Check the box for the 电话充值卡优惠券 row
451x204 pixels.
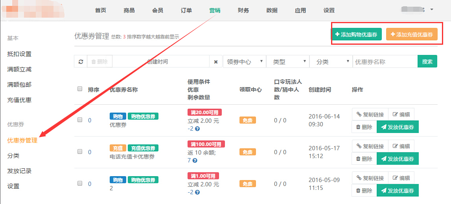click(80, 151)
